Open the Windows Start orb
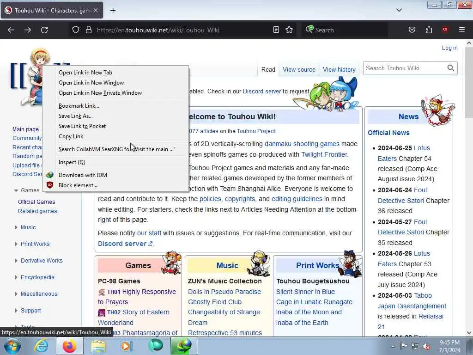The image size is (473, 355). point(12,346)
